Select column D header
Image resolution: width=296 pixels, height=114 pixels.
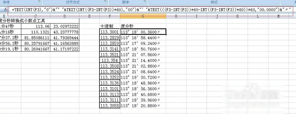click(x=65, y=17)
